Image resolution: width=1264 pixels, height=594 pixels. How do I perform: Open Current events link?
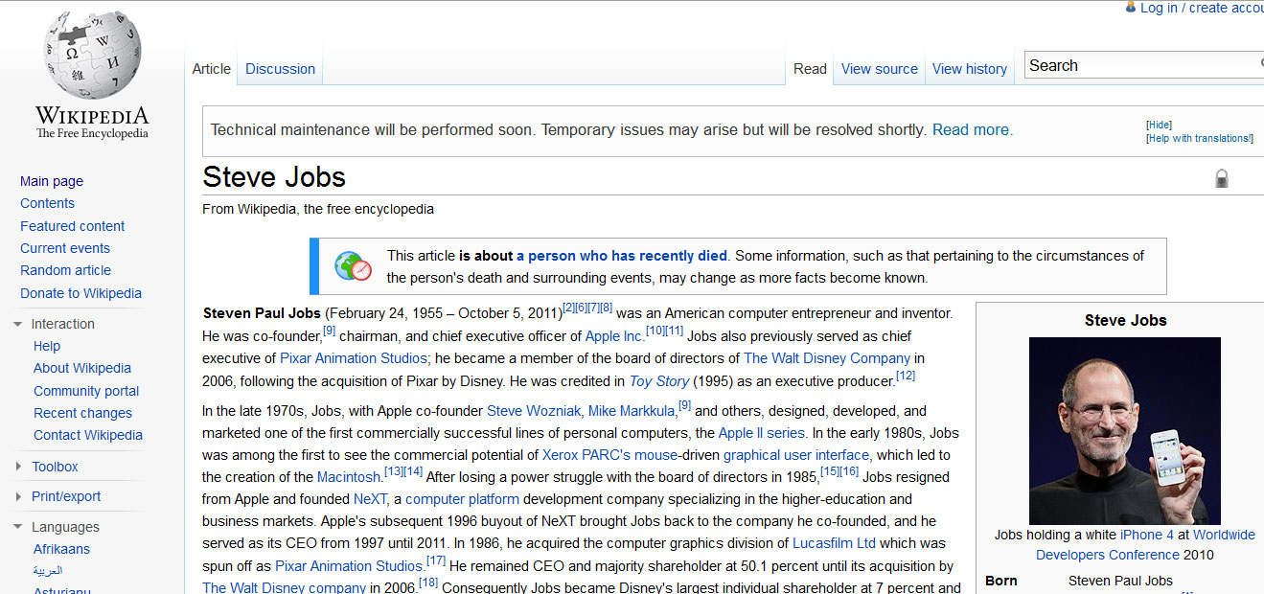[x=65, y=248]
